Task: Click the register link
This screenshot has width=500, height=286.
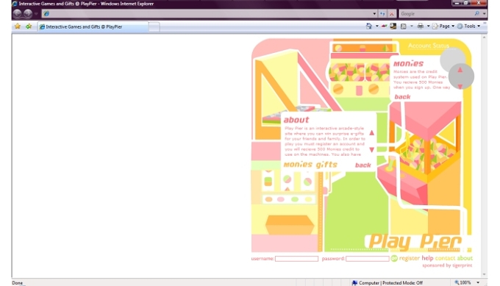Action: coord(410,258)
